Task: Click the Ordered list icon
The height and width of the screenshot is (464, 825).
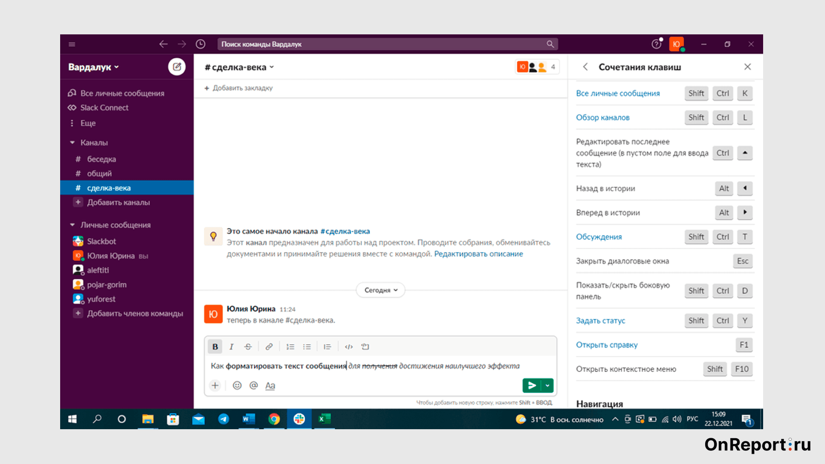Action: click(290, 346)
